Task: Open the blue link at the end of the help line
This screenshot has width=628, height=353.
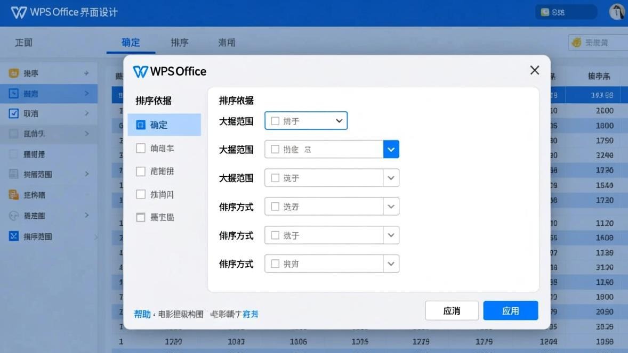Action: (251, 314)
